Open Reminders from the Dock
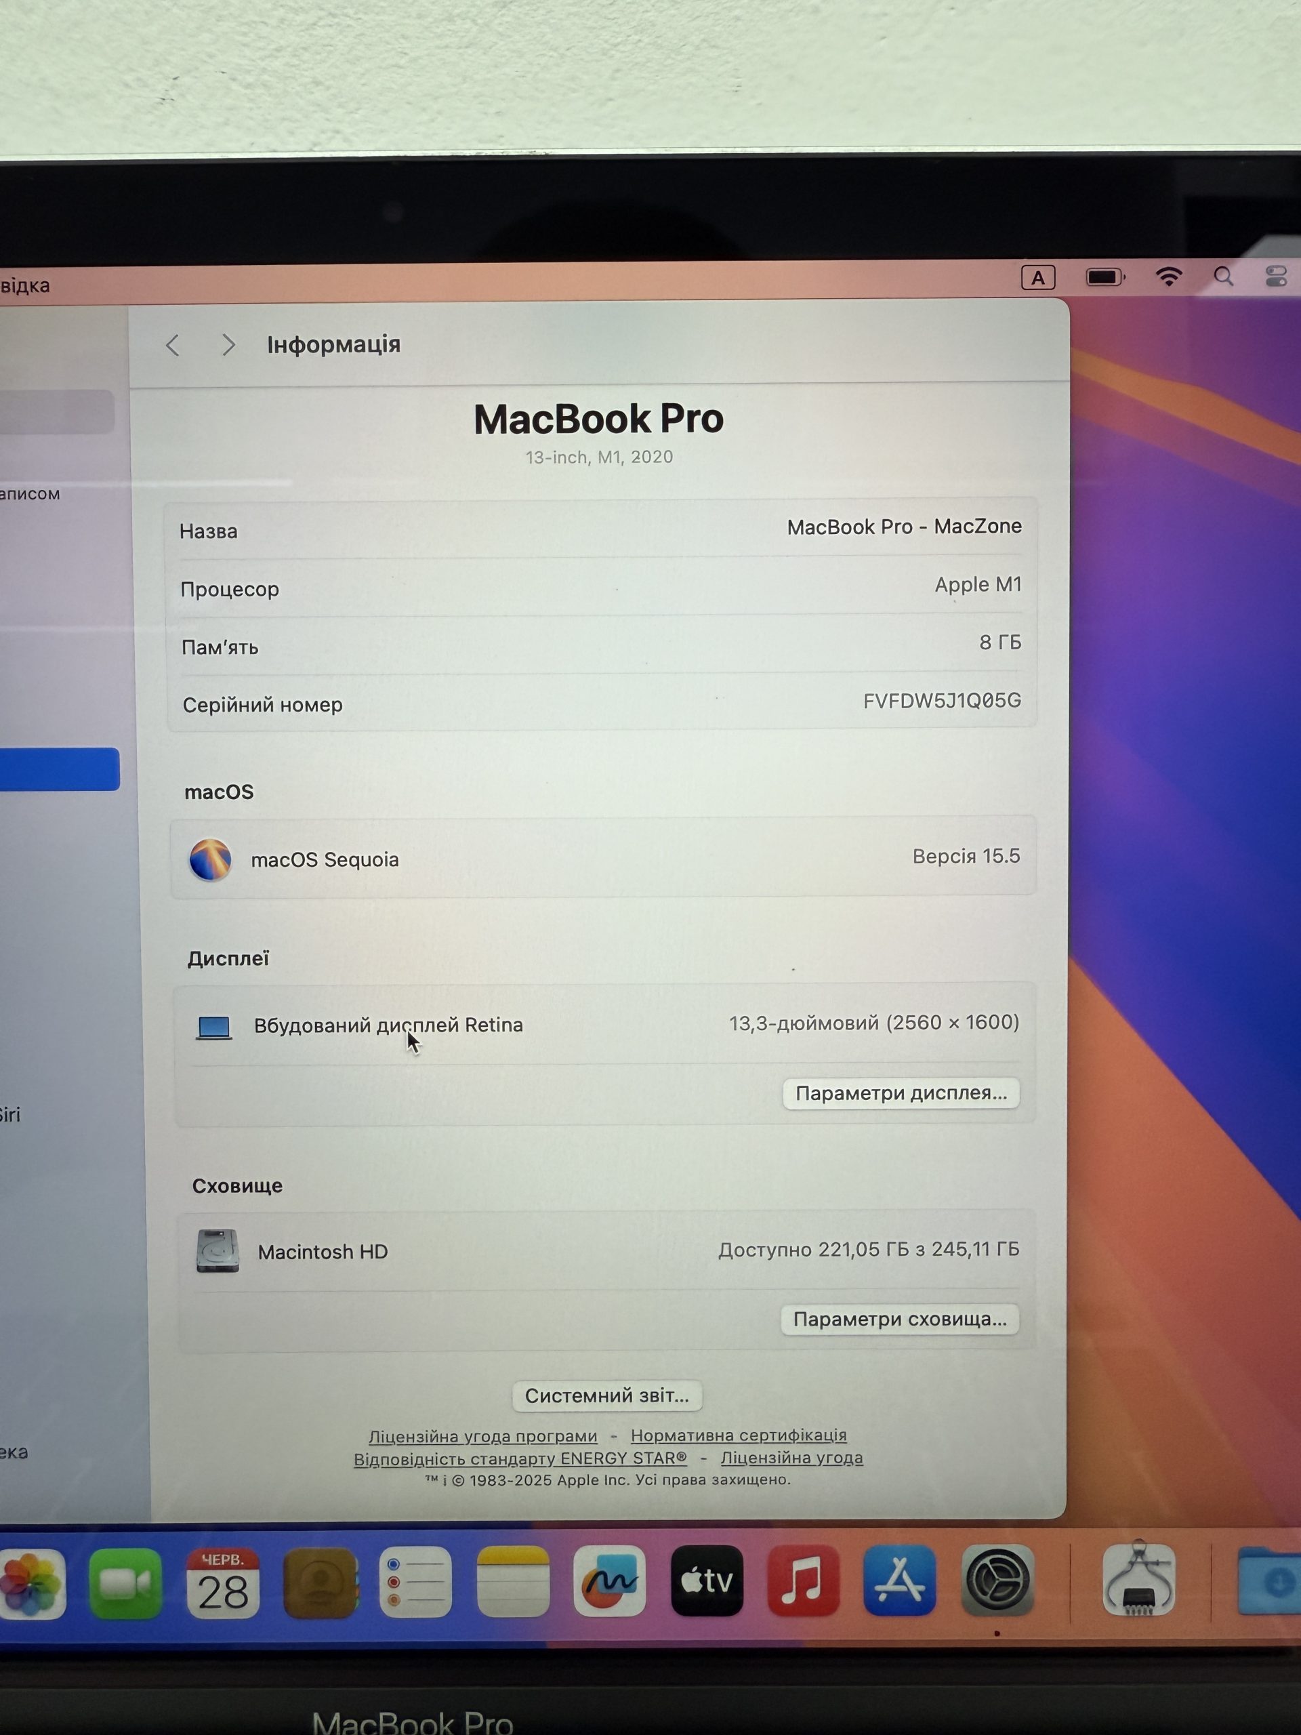Screen dimensions: 1301x1735 point(415,1582)
